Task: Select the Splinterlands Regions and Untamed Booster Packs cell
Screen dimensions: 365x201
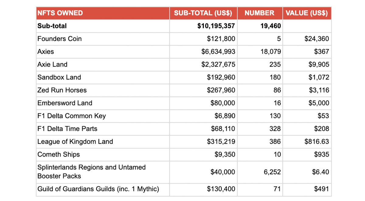Action: point(103,172)
